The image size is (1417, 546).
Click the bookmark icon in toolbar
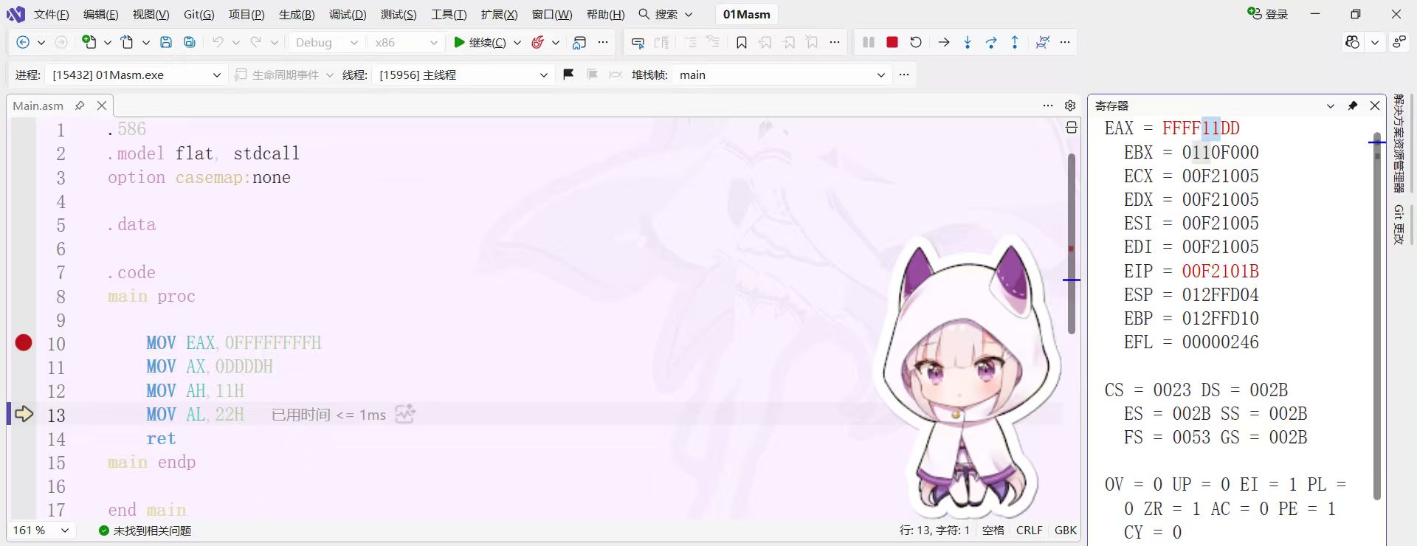pyautogui.click(x=742, y=43)
